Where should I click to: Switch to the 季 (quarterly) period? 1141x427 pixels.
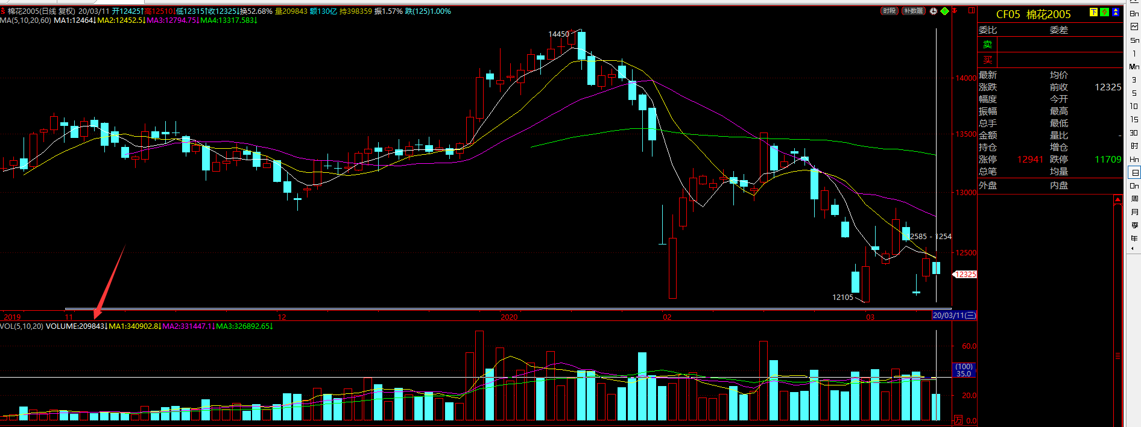click(x=1134, y=225)
